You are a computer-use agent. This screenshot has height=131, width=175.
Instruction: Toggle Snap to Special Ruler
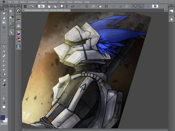[x=141, y=6]
